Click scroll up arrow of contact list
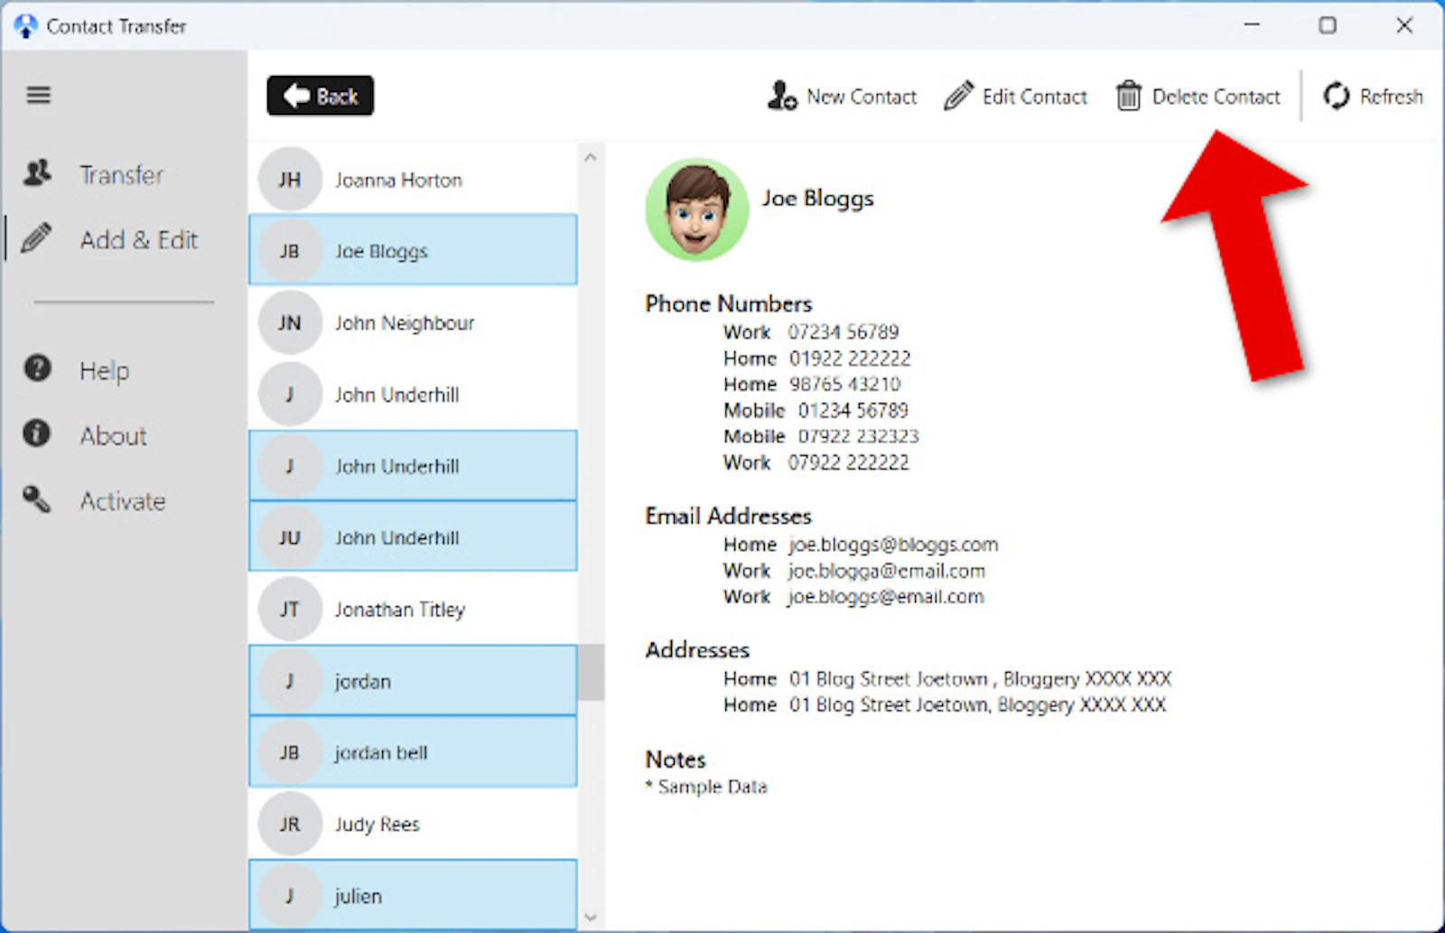Image resolution: width=1445 pixels, height=933 pixels. [591, 157]
